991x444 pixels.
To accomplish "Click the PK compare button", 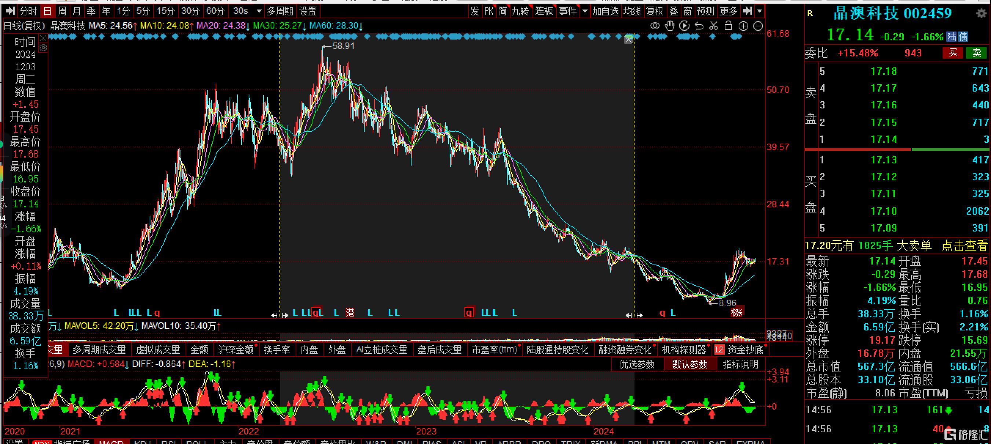I will click(x=489, y=11).
